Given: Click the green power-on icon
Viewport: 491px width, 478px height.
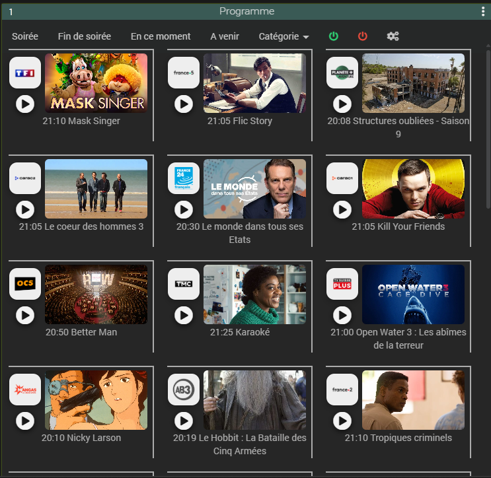Looking at the screenshot, I should tap(334, 36).
